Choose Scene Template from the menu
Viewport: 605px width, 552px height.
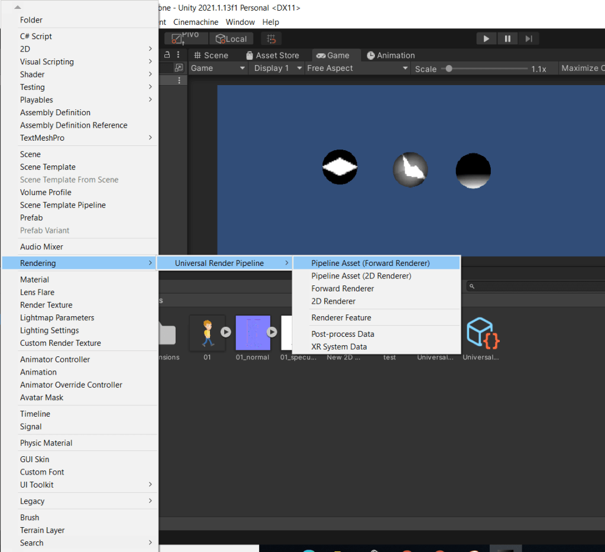tap(80, 167)
